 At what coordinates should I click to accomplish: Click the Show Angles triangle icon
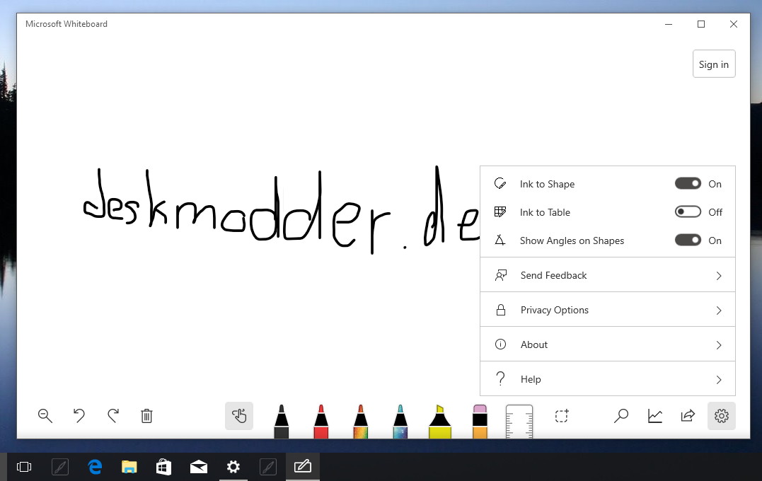(500, 240)
